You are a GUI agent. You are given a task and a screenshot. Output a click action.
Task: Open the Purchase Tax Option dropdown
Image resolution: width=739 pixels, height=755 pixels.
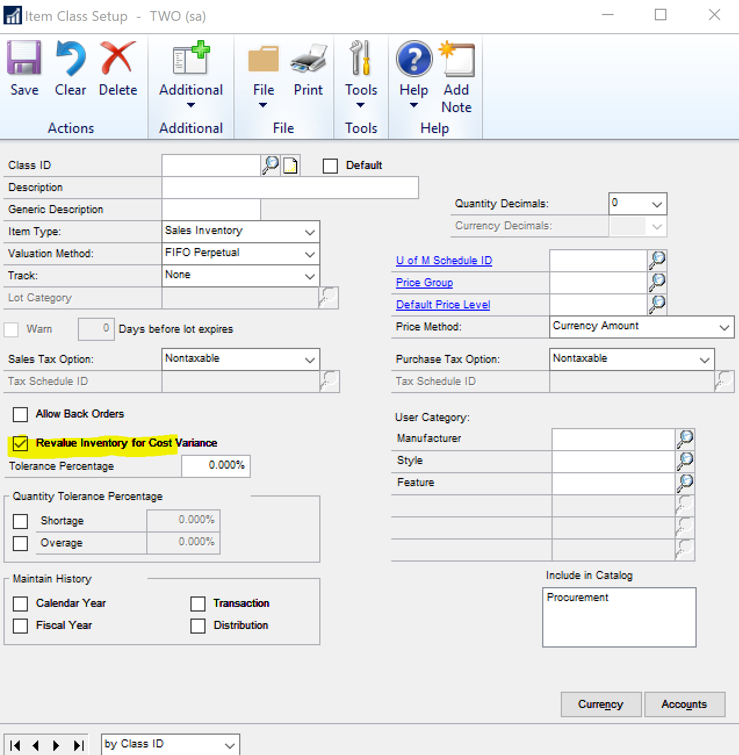tap(632, 359)
